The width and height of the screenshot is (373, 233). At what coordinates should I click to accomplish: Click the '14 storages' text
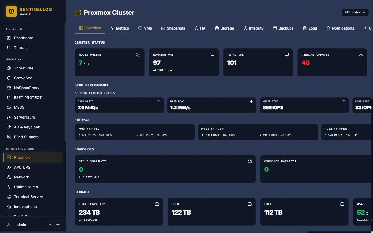pyautogui.click(x=88, y=220)
